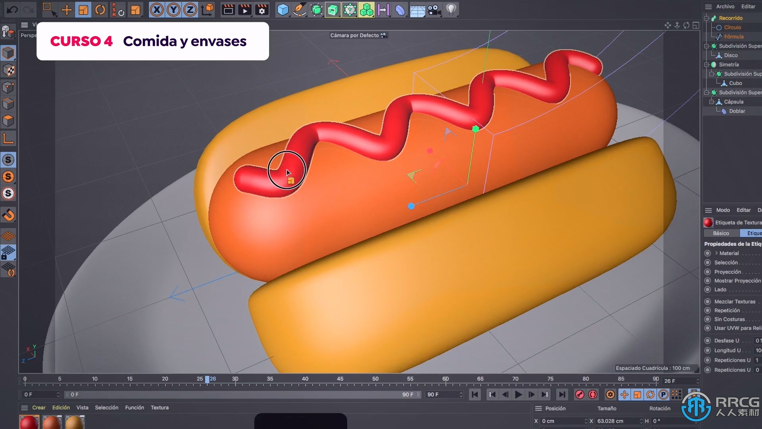Open the Subdivision Surface generators icon
Viewport: 762px width, 429px height.
pyautogui.click(x=316, y=10)
